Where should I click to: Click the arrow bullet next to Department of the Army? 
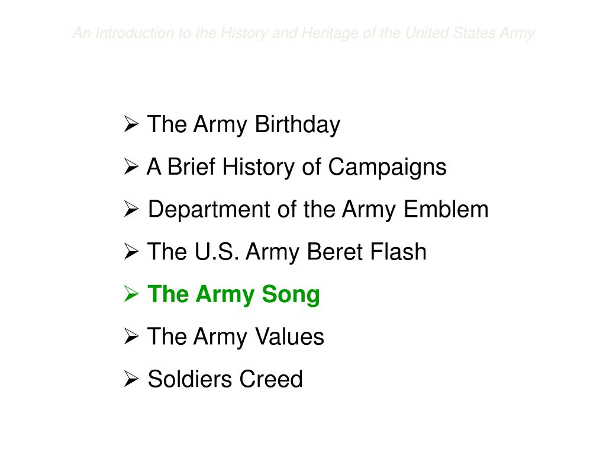131,209
